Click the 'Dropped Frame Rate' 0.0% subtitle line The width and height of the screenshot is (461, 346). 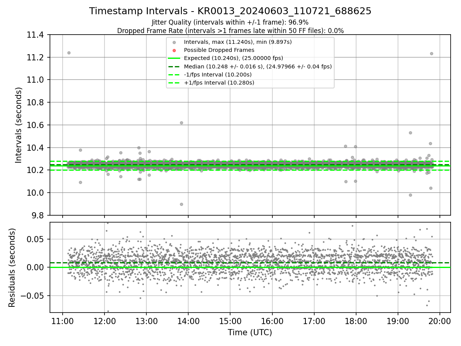tap(230, 31)
